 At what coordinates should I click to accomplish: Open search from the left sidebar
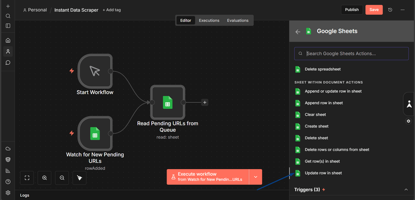coord(8,16)
